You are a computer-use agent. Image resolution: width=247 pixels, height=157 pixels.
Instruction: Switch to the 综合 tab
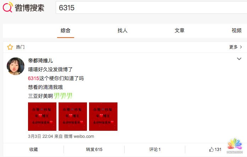pyautogui.click(x=66, y=30)
